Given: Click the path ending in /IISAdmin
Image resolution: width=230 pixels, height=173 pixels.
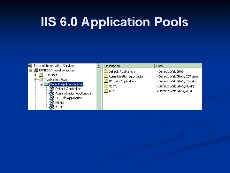Looking at the screenshot, I should tap(177, 76).
